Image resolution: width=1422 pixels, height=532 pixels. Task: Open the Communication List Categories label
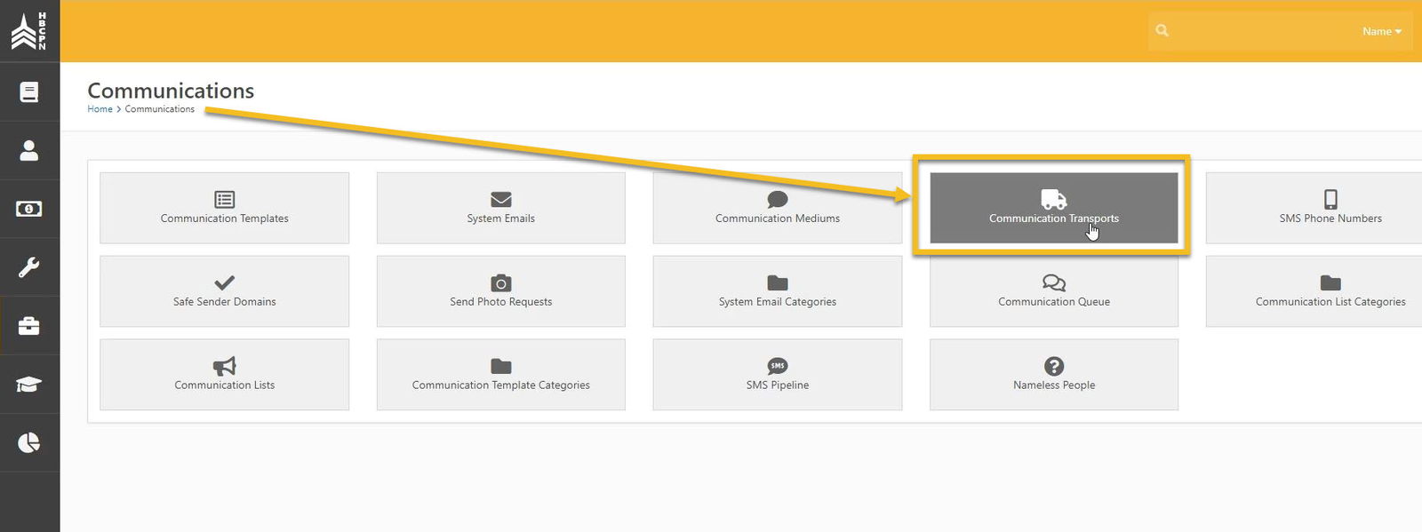pyautogui.click(x=1330, y=302)
